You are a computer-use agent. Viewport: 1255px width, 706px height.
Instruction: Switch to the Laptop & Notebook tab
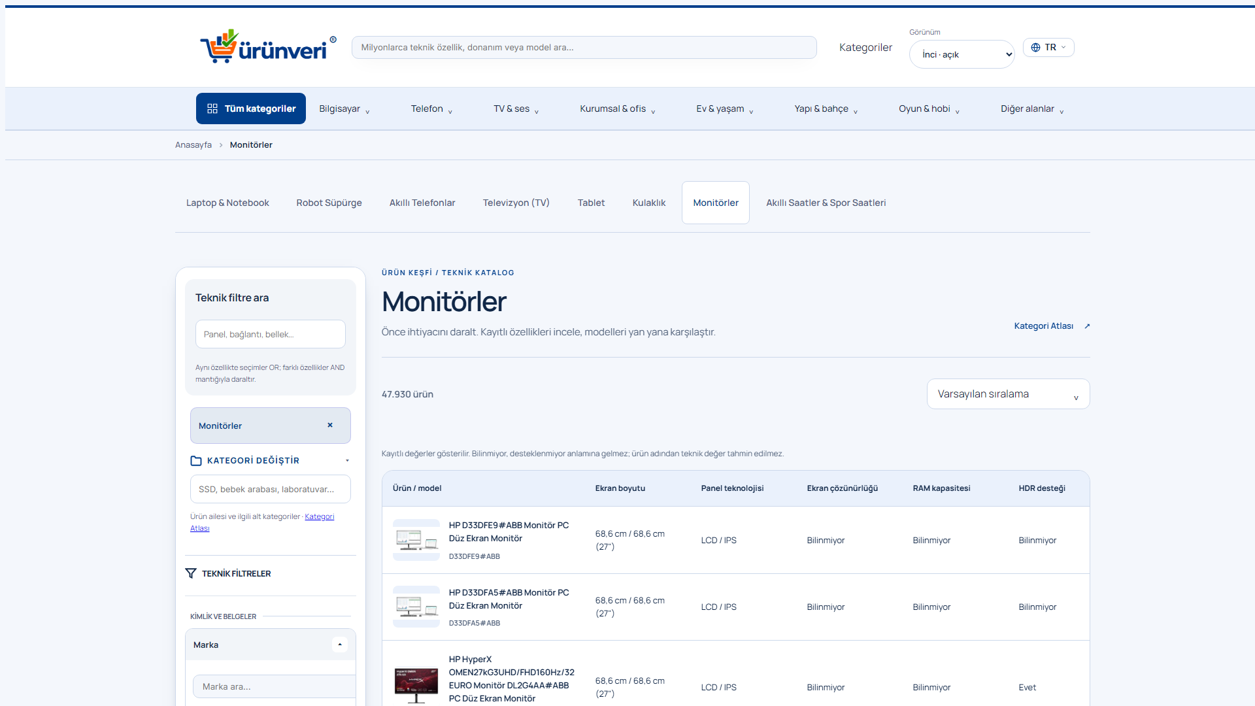point(227,203)
